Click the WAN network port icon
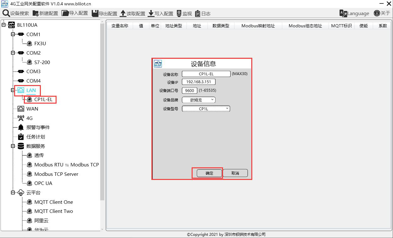The image size is (393, 238). click(x=21, y=109)
